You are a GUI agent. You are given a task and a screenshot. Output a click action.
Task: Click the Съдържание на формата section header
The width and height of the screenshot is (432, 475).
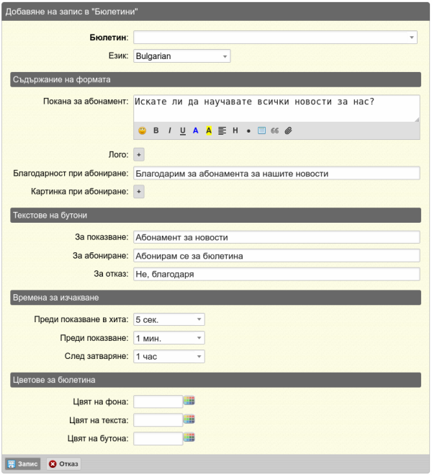[216, 80]
